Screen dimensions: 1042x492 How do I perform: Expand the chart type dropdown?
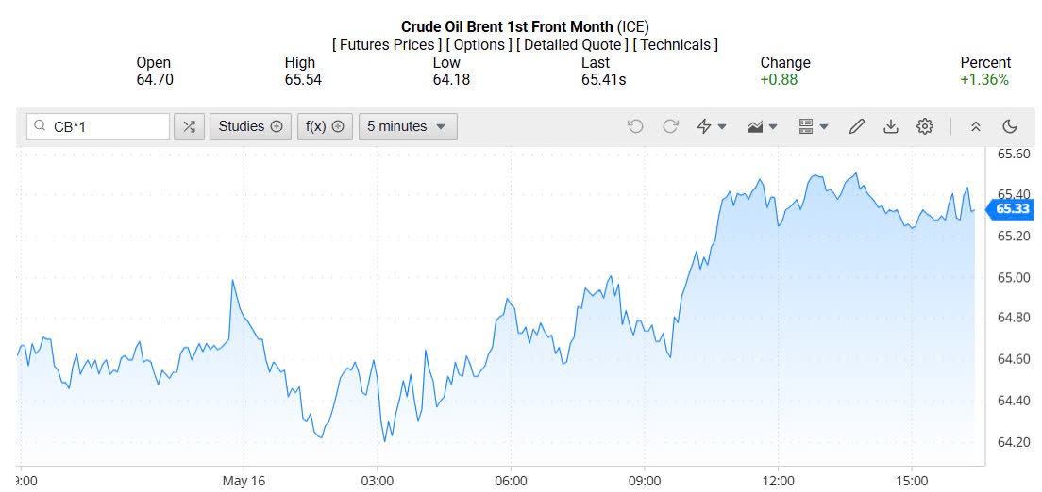pos(762,126)
